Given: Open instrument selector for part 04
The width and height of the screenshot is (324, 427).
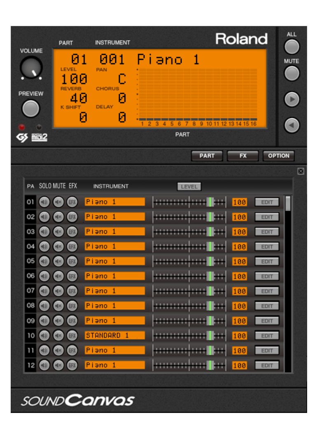Looking at the screenshot, I should [x=114, y=246].
